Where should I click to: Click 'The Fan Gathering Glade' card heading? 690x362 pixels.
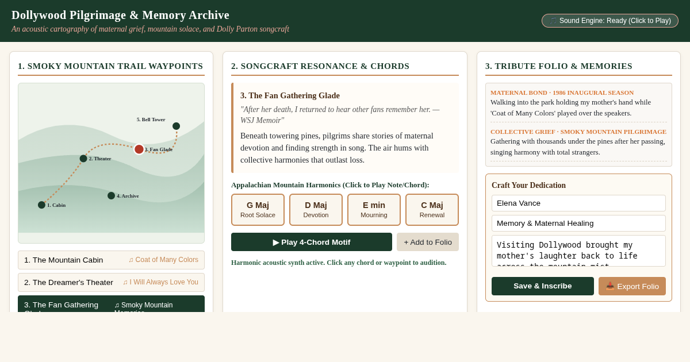[290, 95]
